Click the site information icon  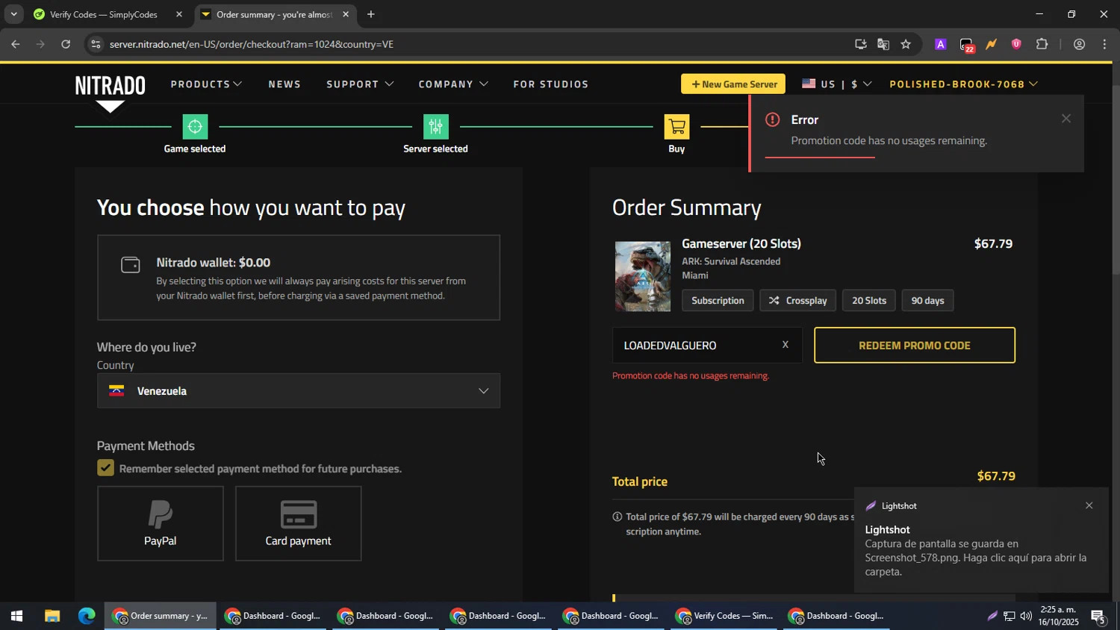pos(95,44)
